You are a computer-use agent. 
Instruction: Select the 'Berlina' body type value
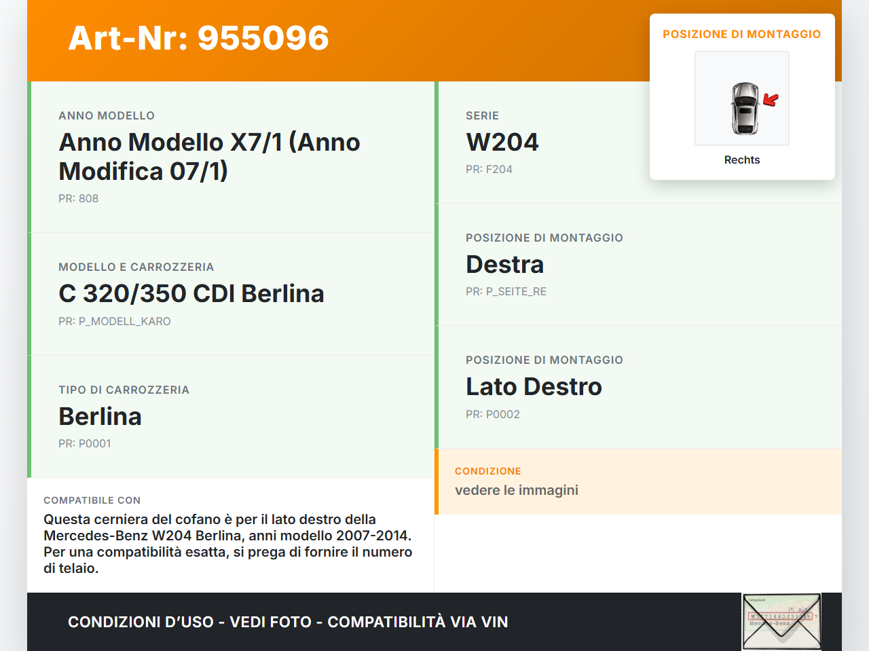tap(100, 416)
